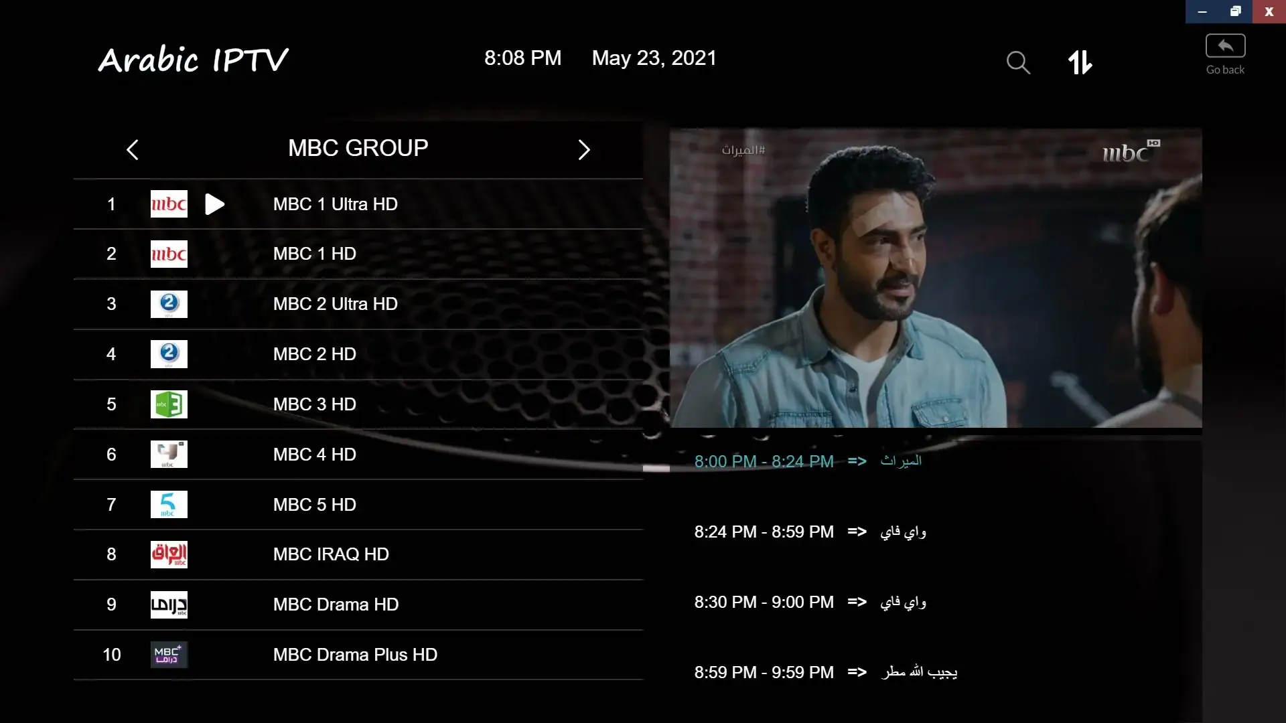The width and height of the screenshot is (1286, 723).
Task: Open the search function
Action: (x=1017, y=62)
